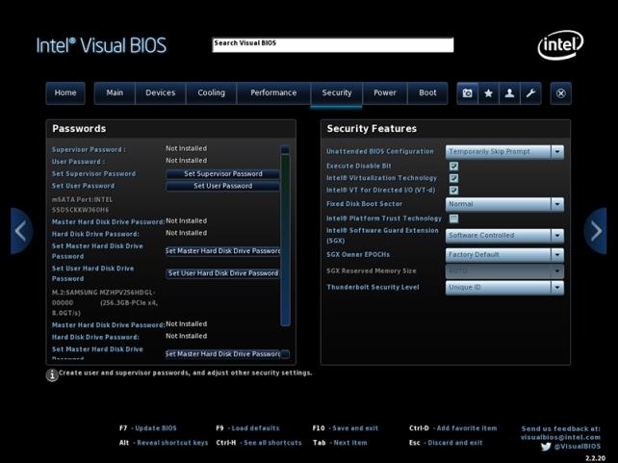The width and height of the screenshot is (618, 463).
Task: Open Unattended BIOS Configuration dropdown
Action: tap(504, 152)
